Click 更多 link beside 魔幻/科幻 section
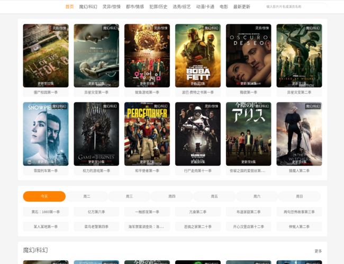 tap(318, 251)
